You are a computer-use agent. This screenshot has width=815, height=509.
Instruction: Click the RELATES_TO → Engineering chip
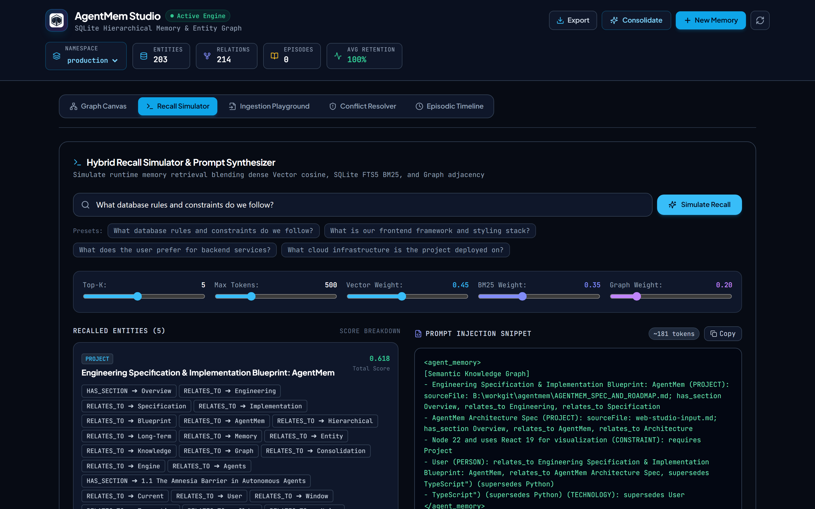(x=229, y=391)
